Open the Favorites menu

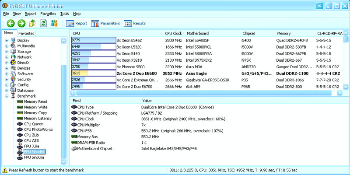click(x=48, y=14)
